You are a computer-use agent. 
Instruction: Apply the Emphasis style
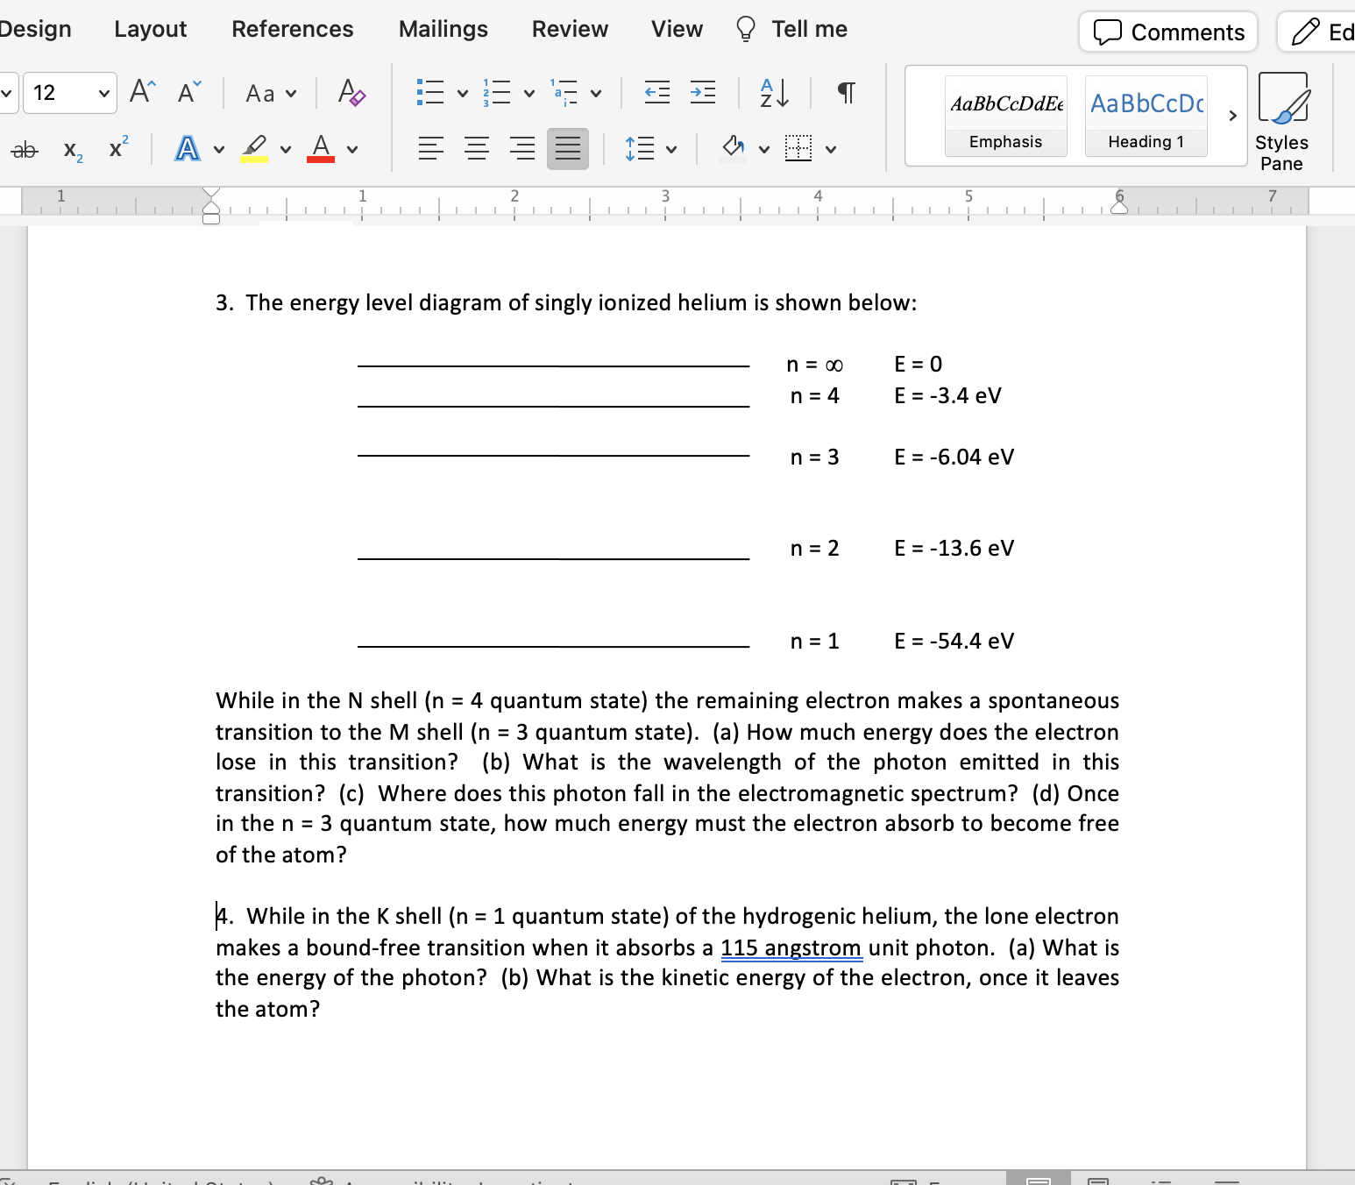point(1006,116)
